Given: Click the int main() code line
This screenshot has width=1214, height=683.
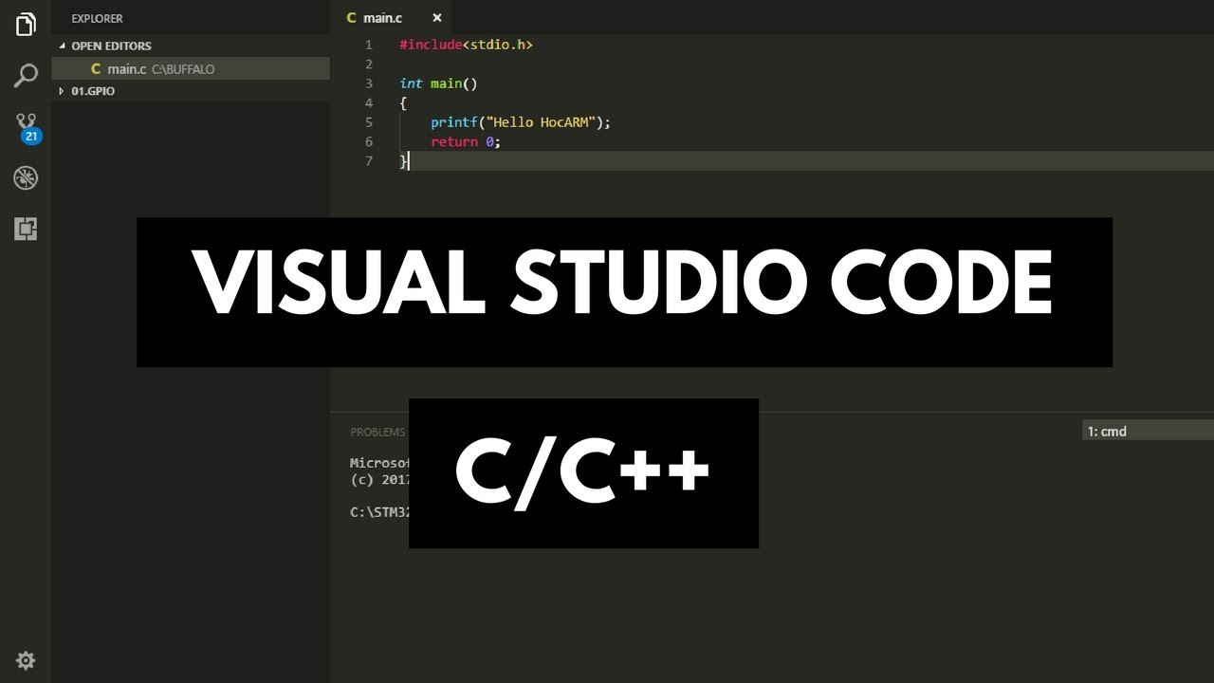Looking at the screenshot, I should (x=438, y=83).
